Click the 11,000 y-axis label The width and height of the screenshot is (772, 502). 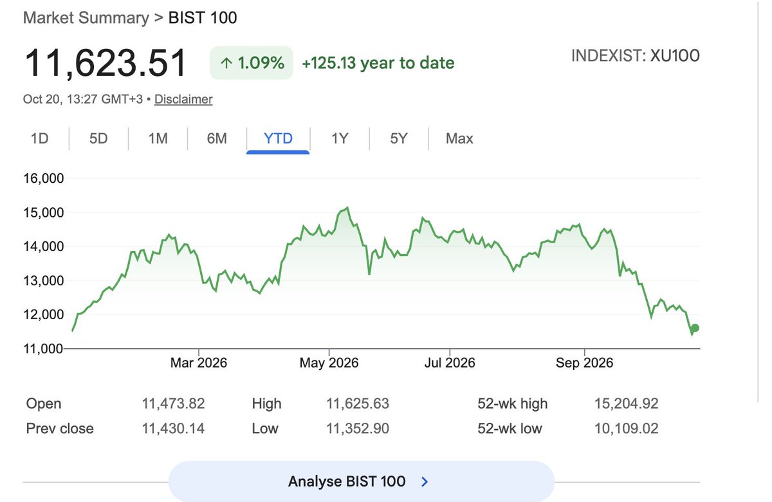[x=44, y=349]
